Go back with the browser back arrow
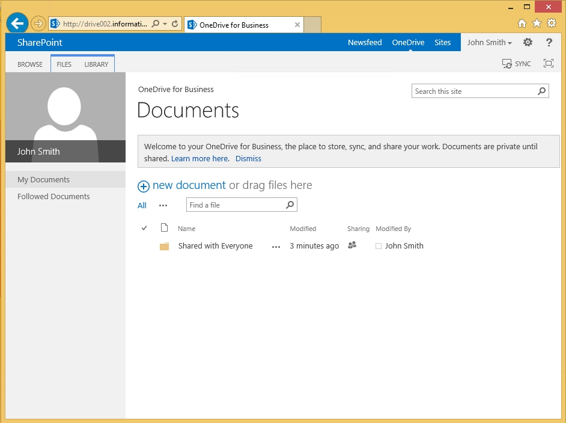566x423 pixels. coord(17,23)
